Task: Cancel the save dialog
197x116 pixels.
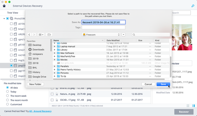Action: [x=148, y=84]
